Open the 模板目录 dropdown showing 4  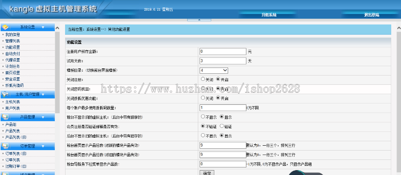click(214, 70)
